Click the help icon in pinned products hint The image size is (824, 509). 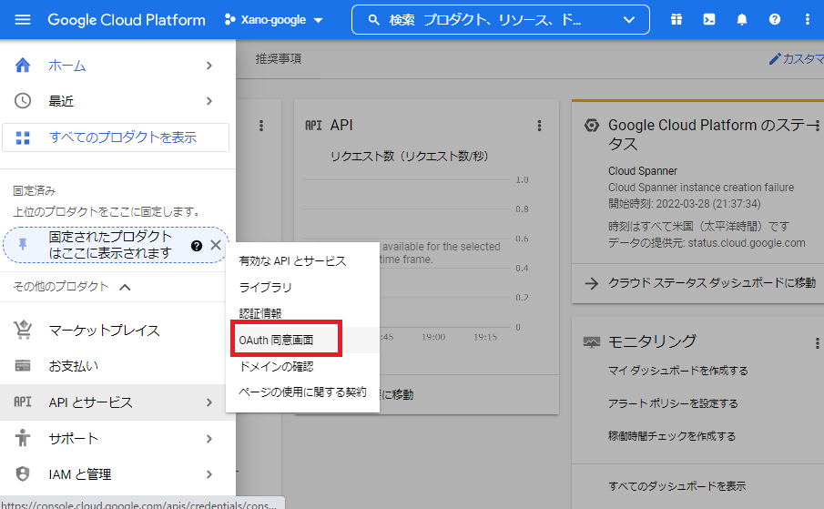pyautogui.click(x=197, y=245)
